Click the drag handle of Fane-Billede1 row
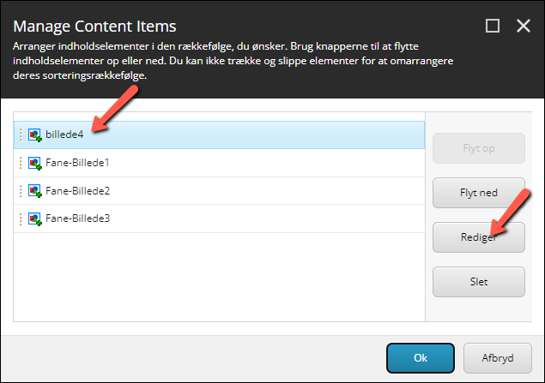 (x=21, y=163)
